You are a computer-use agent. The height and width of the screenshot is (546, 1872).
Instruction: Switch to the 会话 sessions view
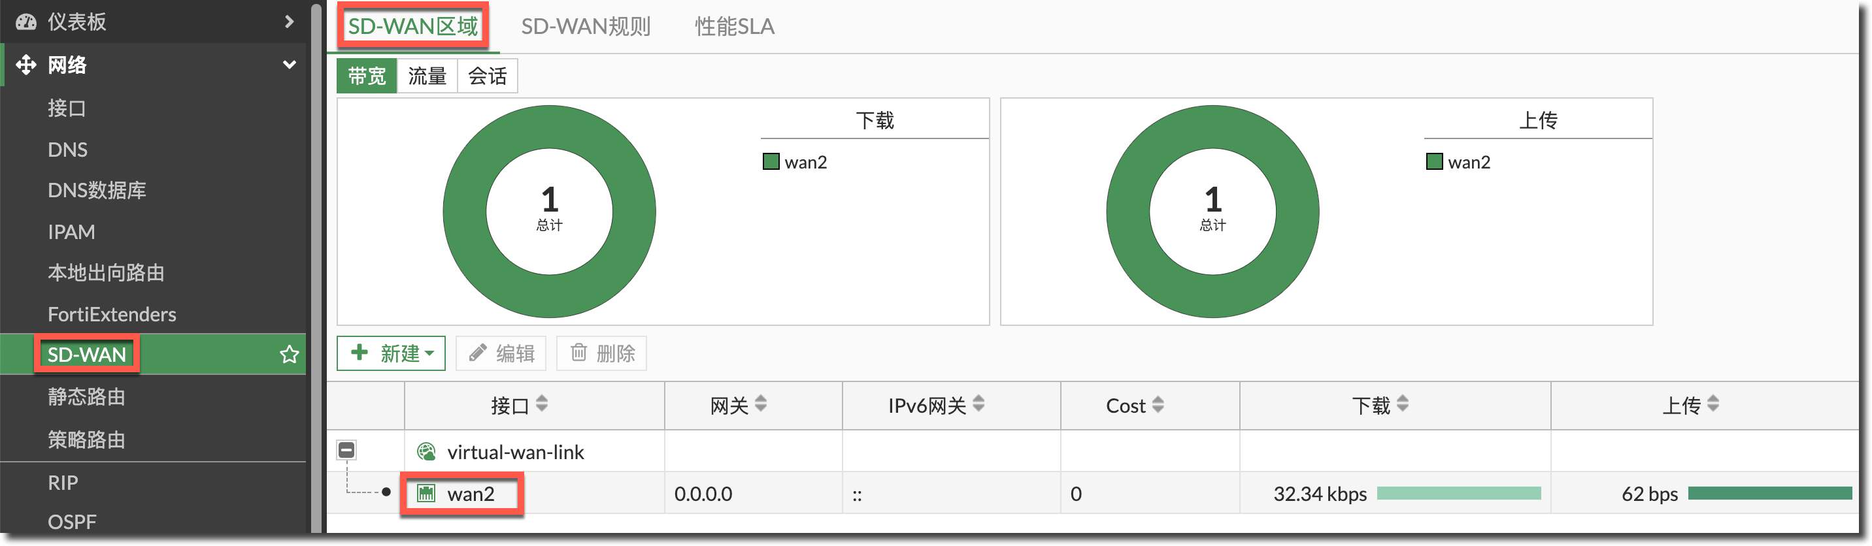pyautogui.click(x=487, y=76)
